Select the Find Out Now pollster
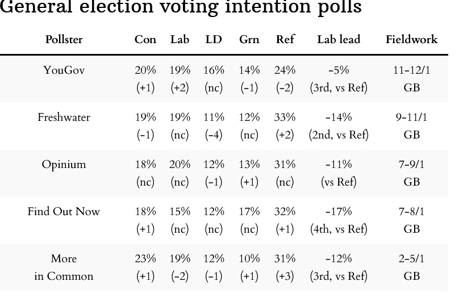The width and height of the screenshot is (463, 298). [x=64, y=212]
